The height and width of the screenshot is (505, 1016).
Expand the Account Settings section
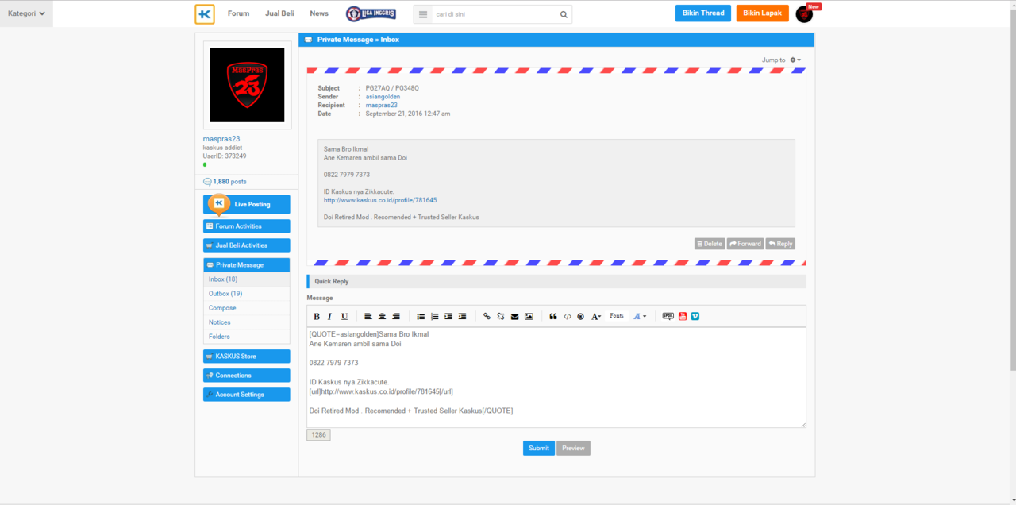tap(246, 394)
